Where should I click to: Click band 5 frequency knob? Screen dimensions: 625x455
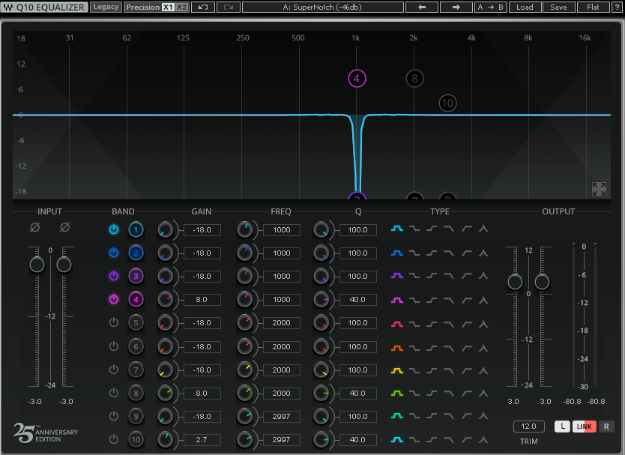point(245,323)
